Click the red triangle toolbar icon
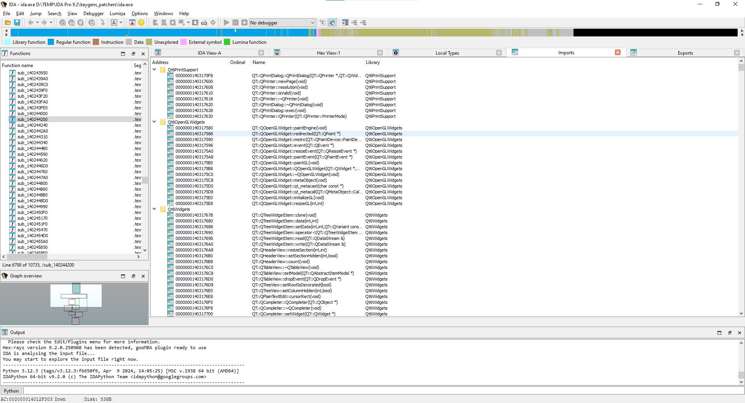The image size is (745, 403). (132, 23)
